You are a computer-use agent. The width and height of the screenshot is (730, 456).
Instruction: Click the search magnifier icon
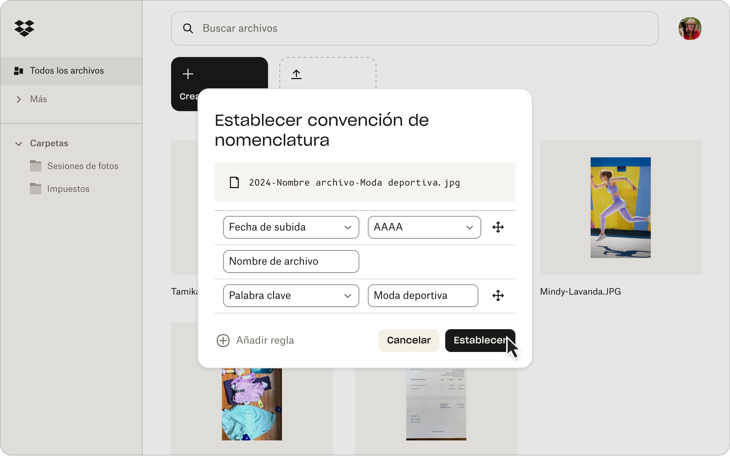tap(188, 28)
